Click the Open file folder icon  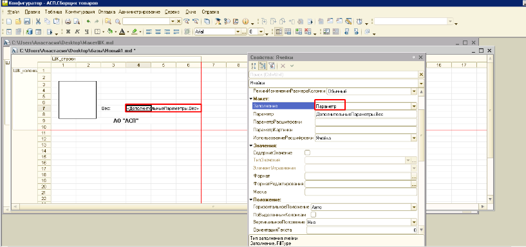pyautogui.click(x=18, y=21)
